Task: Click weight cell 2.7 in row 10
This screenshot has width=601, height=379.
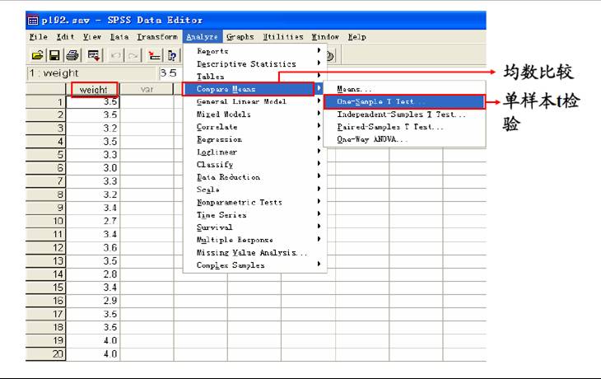Action: (x=93, y=221)
